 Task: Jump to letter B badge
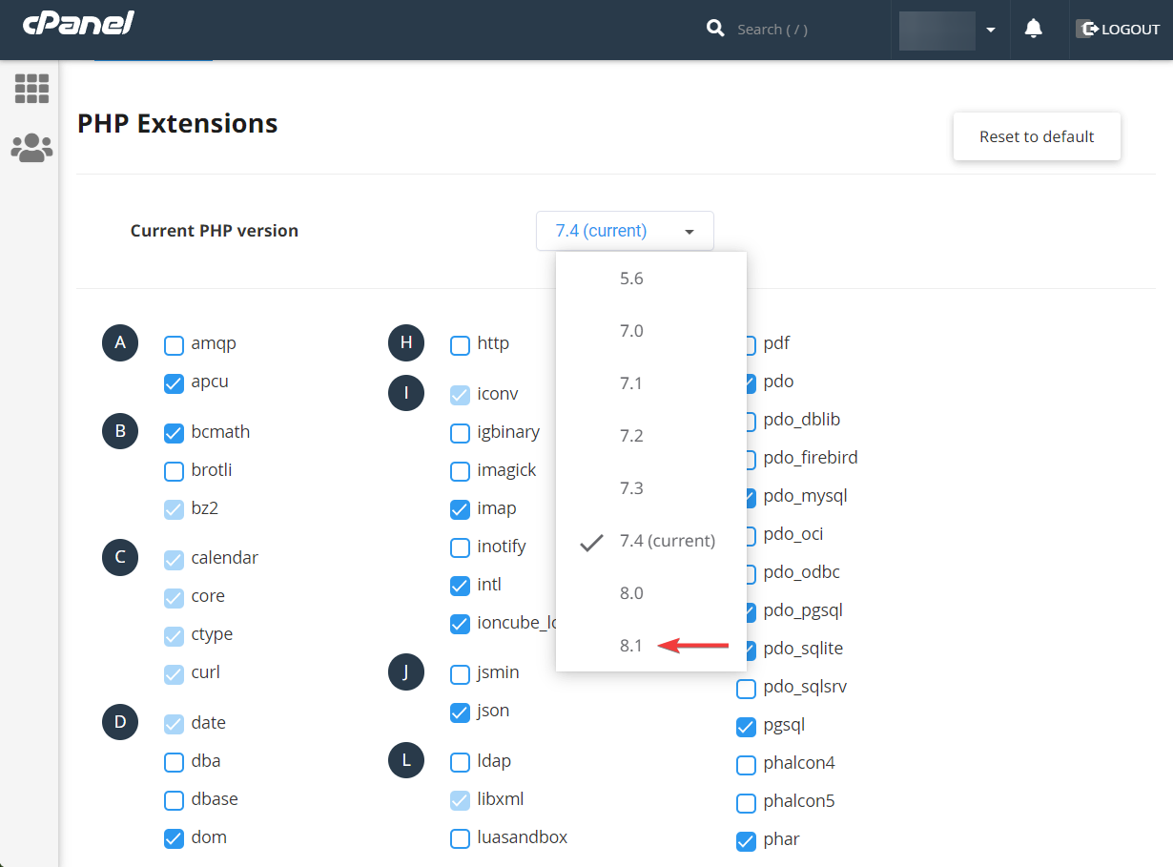pos(120,432)
